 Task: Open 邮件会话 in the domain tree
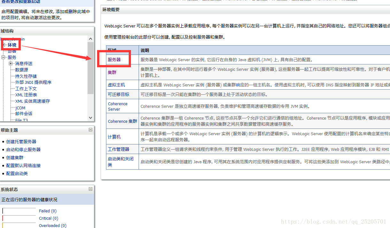click(24, 114)
